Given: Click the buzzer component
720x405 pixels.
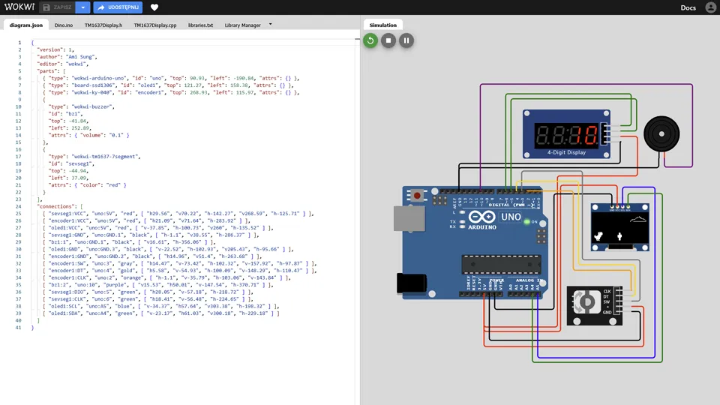Looking at the screenshot, I should (661, 134).
